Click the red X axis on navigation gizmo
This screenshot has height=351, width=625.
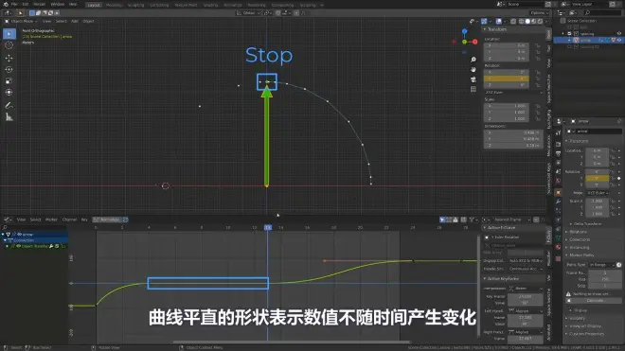pyautogui.click(x=475, y=42)
